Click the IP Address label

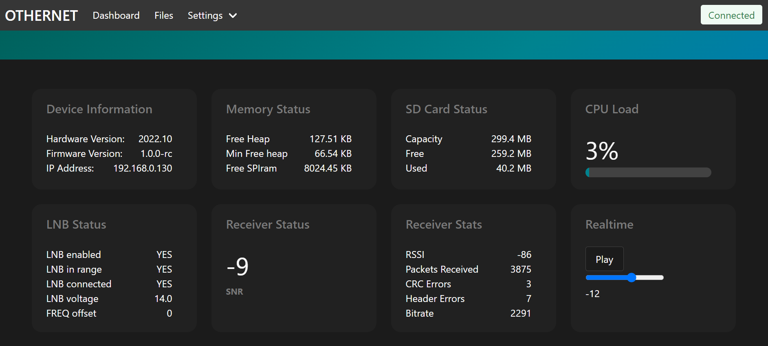pyautogui.click(x=70, y=168)
